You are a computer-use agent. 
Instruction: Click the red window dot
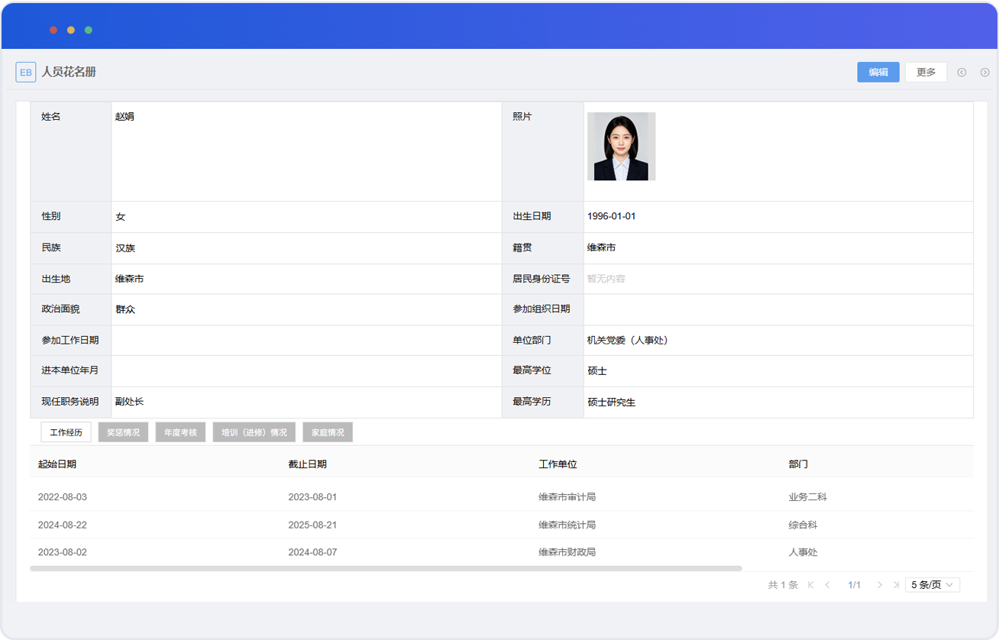(x=53, y=30)
